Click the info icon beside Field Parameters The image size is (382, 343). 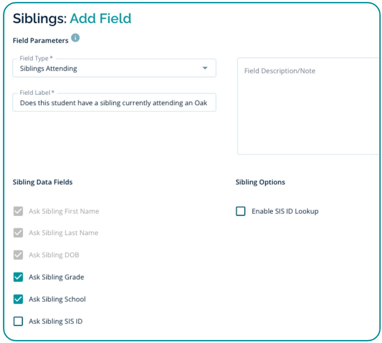point(76,38)
